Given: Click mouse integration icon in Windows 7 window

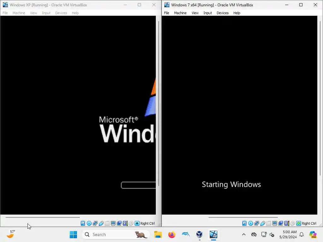Looking at the screenshot, I should click(x=292, y=223).
